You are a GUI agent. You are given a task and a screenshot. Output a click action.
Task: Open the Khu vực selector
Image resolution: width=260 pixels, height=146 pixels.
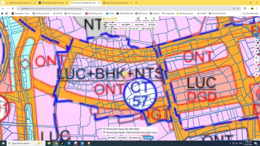point(113,25)
